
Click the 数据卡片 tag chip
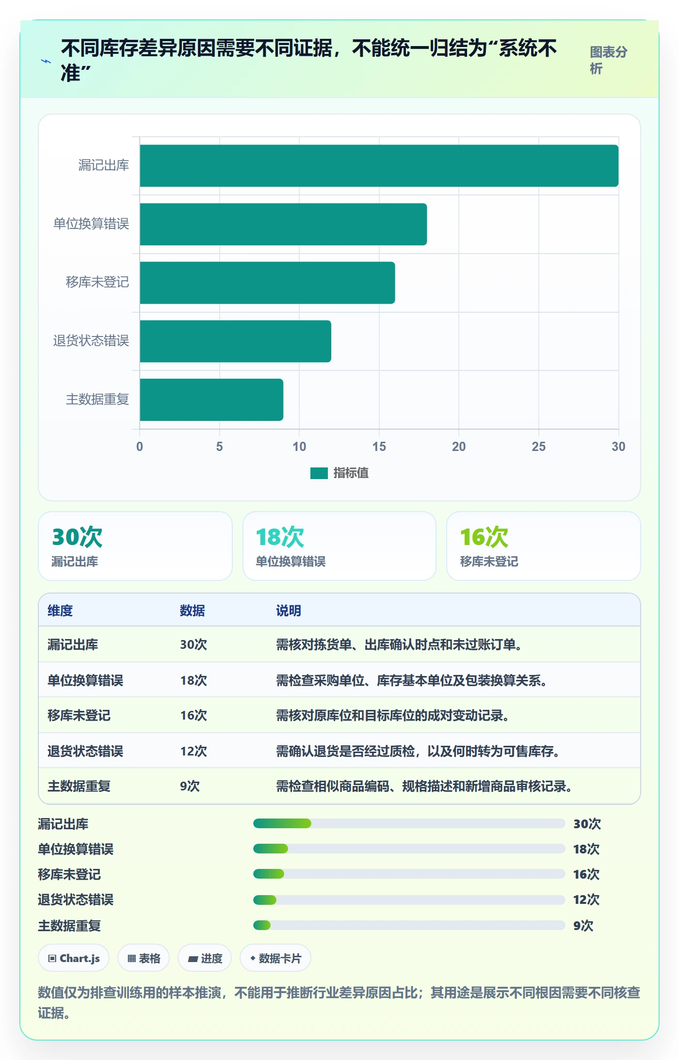(x=275, y=958)
